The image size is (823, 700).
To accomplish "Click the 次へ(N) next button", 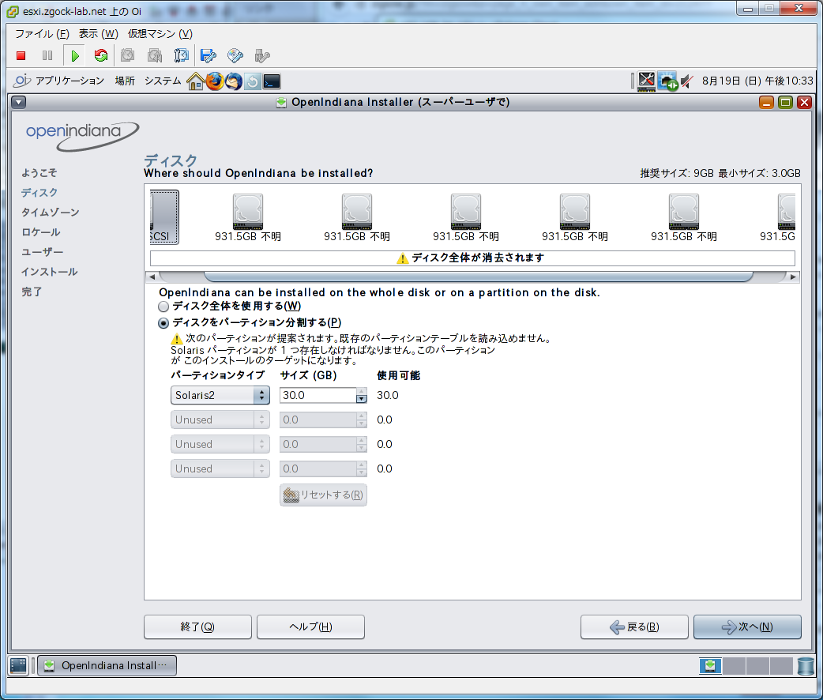I will 747,627.
